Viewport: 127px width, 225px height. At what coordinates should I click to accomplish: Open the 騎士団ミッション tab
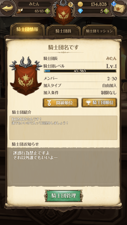[99, 31]
